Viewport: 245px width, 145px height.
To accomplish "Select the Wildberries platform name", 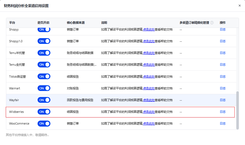I will pos(16,112).
